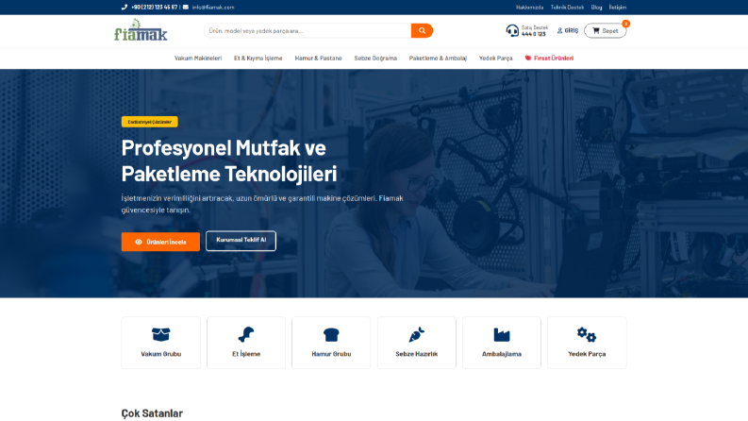
Task: Open Fırsat Ürünleri menu item
Action: click(x=550, y=59)
